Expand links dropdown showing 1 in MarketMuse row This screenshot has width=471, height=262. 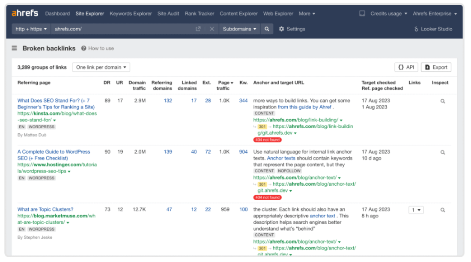point(416,210)
